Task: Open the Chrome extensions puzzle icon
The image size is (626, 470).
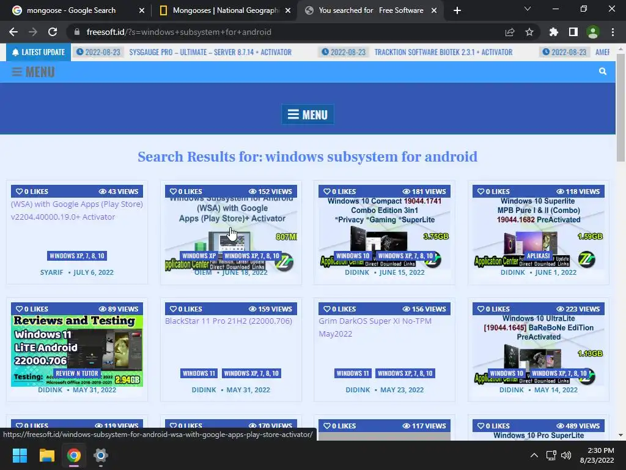Action: tap(553, 32)
